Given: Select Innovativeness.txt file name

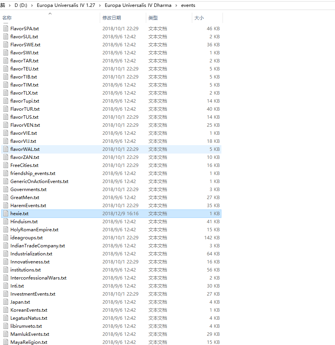Looking at the screenshot, I should pyautogui.click(x=30, y=262).
